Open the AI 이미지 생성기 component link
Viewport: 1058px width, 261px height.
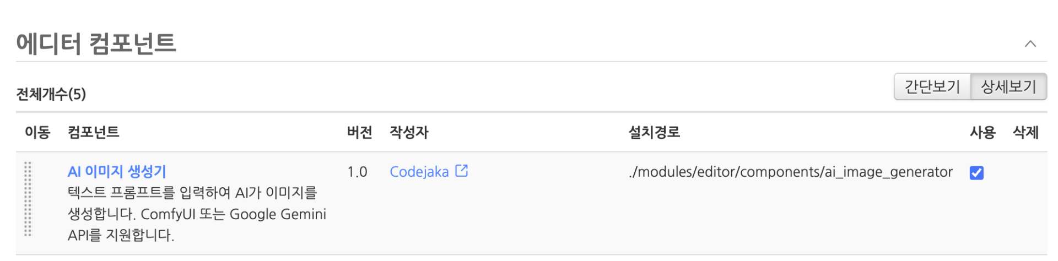coord(117,172)
